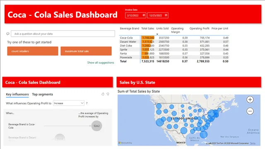Open calendar picker for end date 12/25/2022

click(x=166, y=15)
